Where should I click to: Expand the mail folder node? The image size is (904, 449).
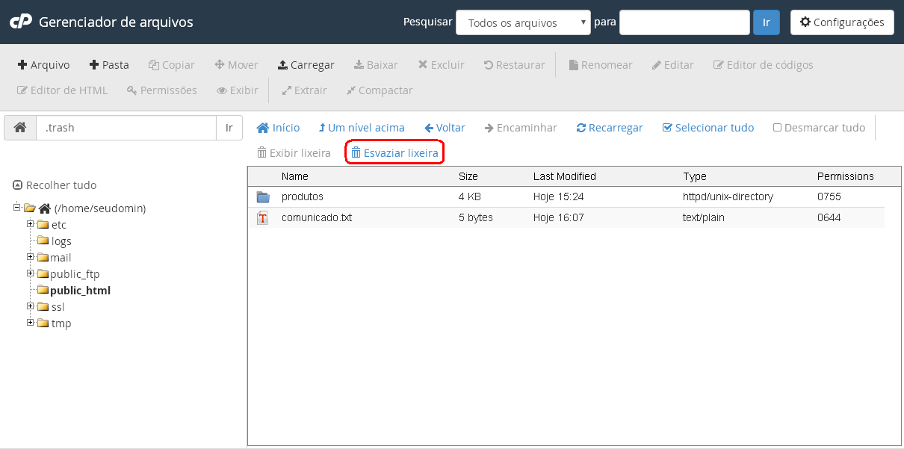tap(31, 257)
